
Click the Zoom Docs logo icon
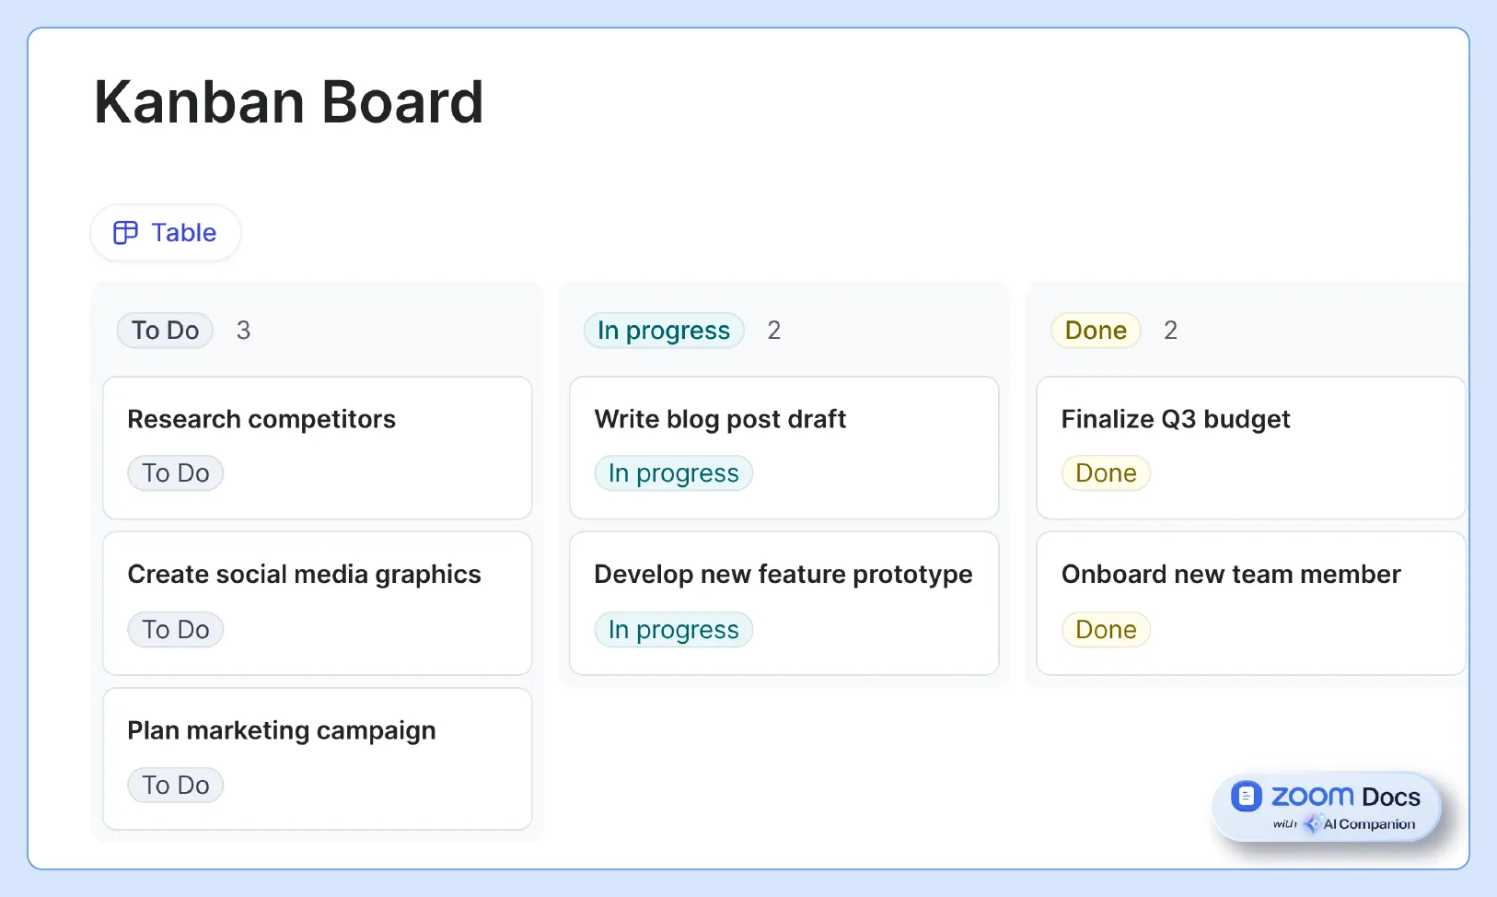1247,796
